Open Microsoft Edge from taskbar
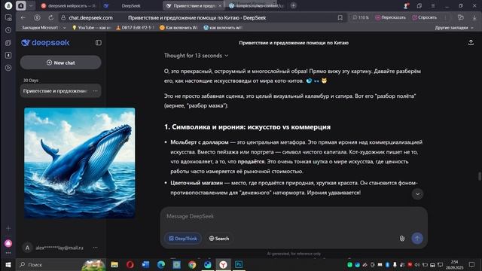482x271 pixels. [x=161, y=264]
